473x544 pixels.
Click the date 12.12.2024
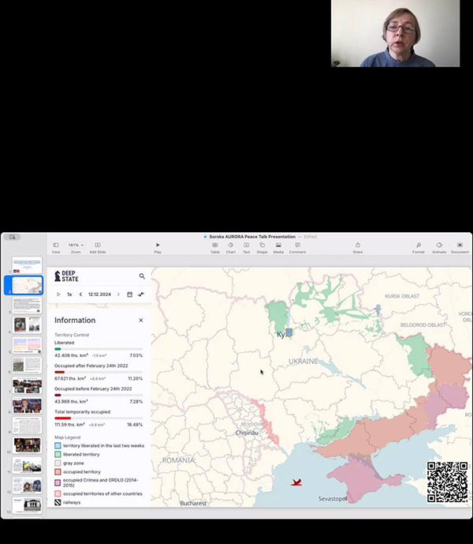[99, 295]
